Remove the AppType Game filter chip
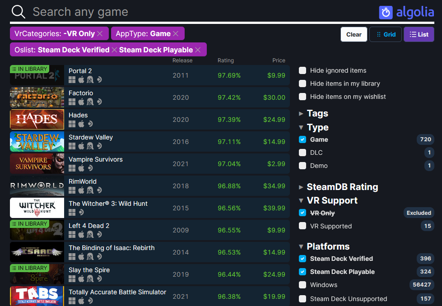This screenshot has height=306, width=442. [176, 33]
